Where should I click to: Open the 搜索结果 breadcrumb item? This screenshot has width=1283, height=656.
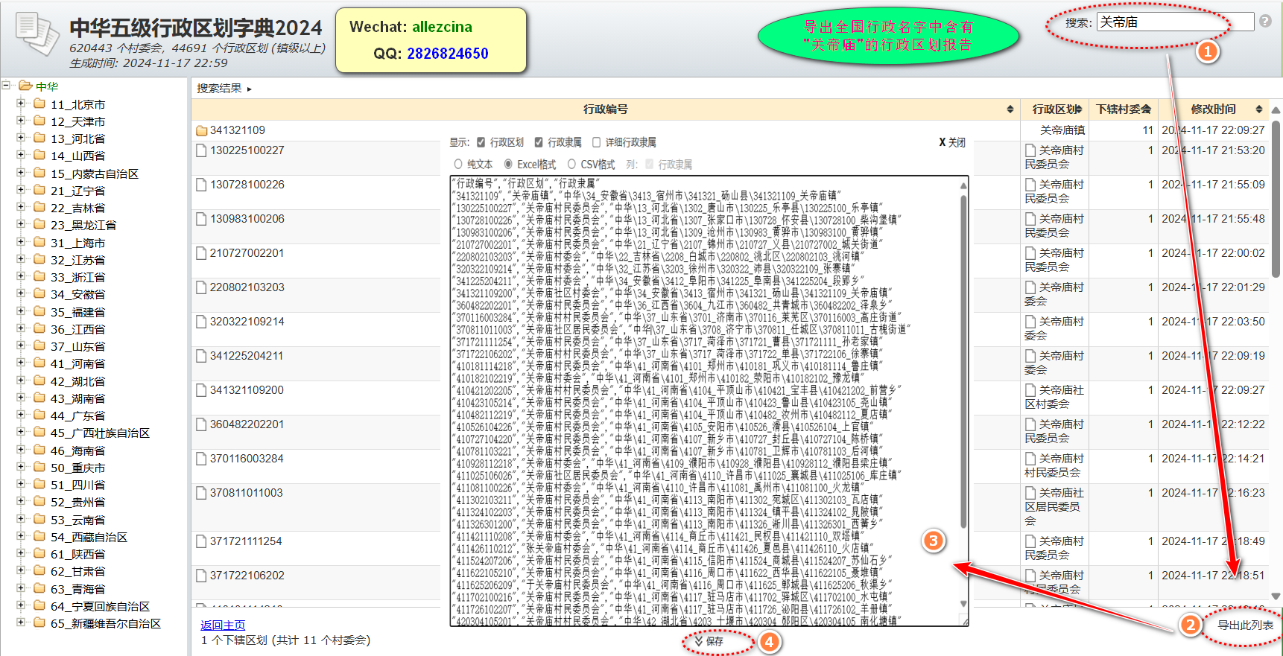(219, 88)
